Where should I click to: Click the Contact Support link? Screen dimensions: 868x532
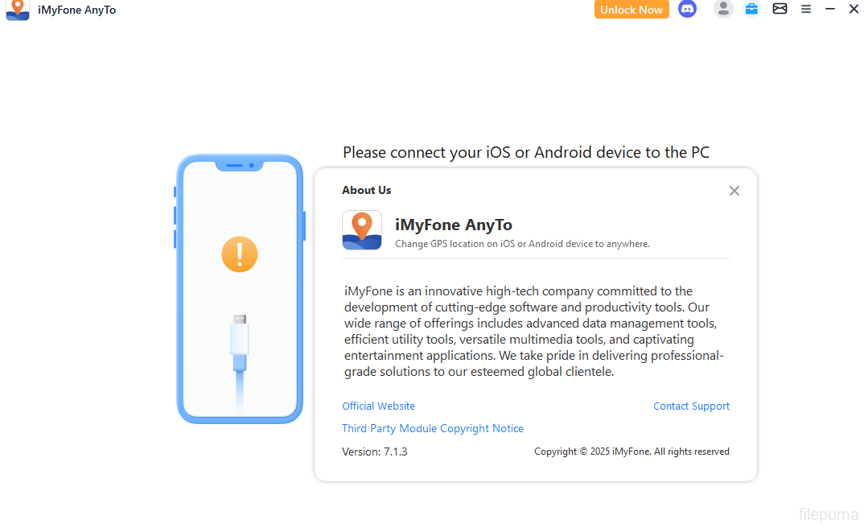click(x=691, y=406)
